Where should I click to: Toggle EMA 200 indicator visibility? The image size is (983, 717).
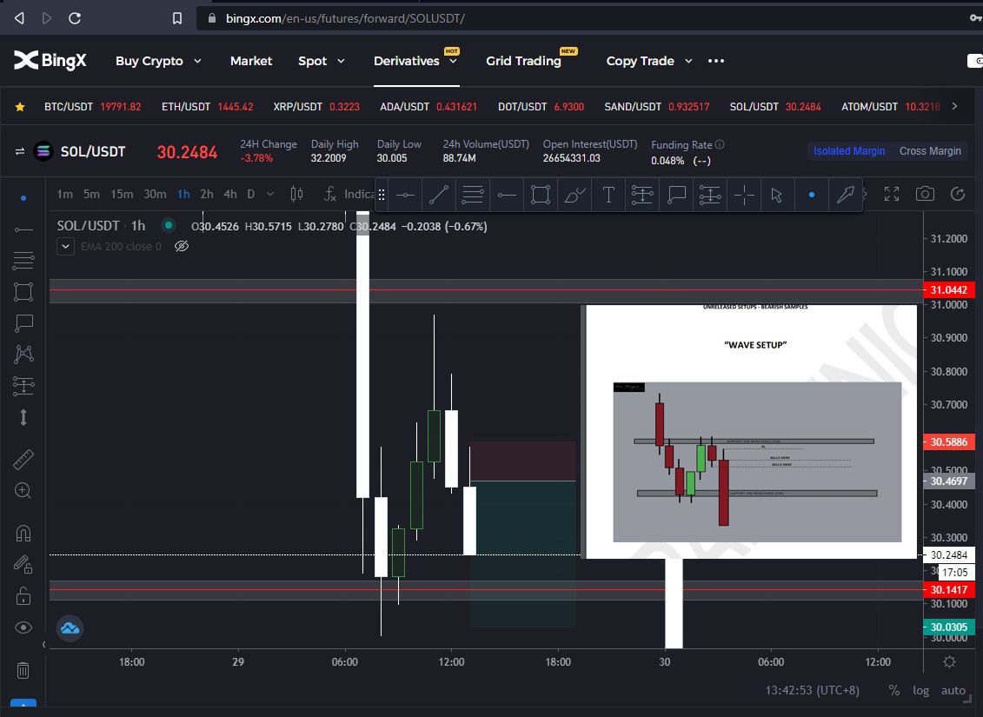click(x=181, y=246)
